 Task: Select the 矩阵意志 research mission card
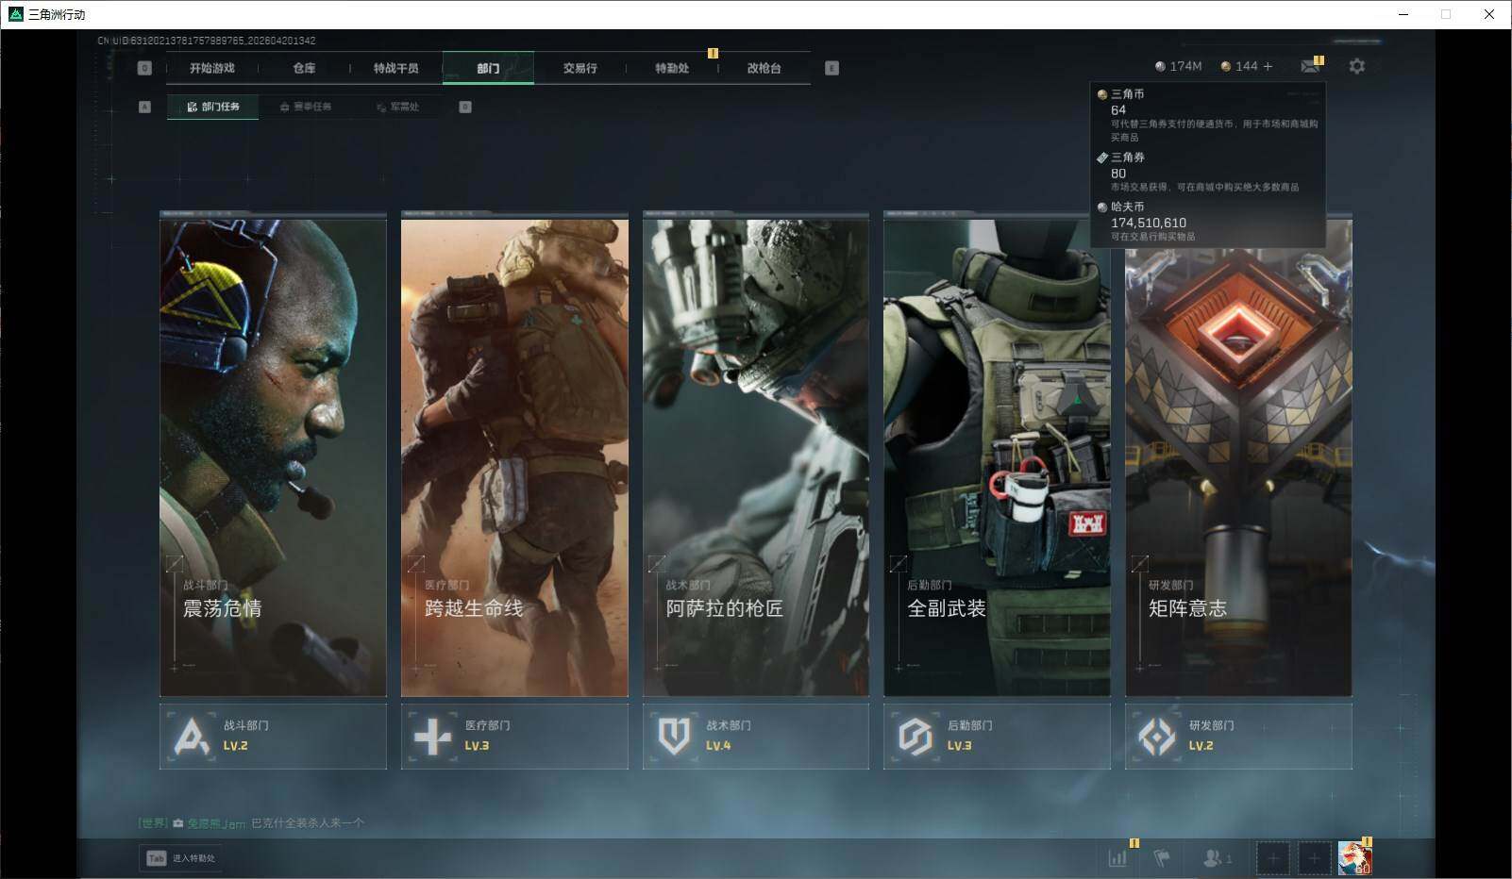1238,457
